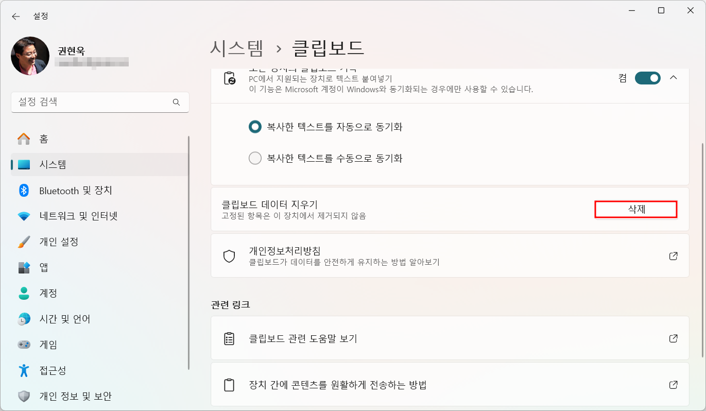Viewport: 706px width, 411px height.
Task: Turn off the clipboard sync toggle
Action: pyautogui.click(x=647, y=78)
